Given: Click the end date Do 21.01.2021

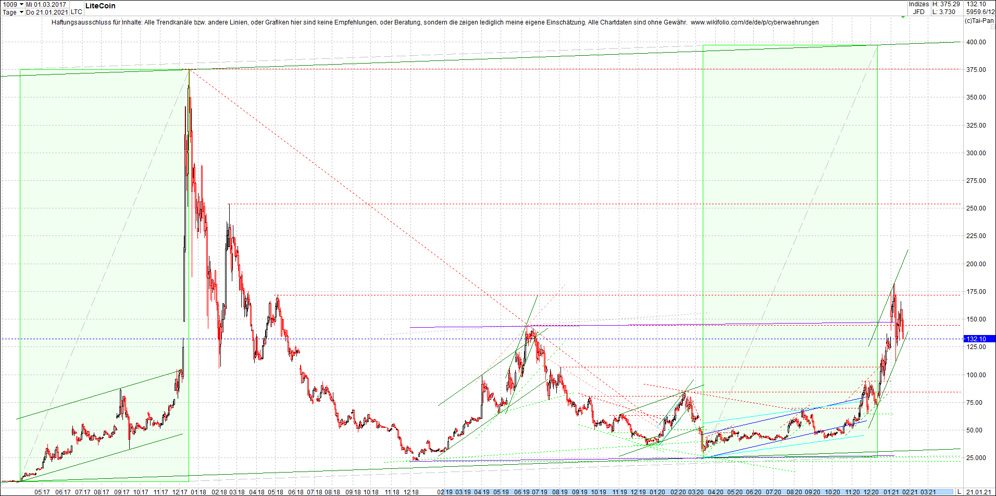Looking at the screenshot, I should tap(47, 12).
